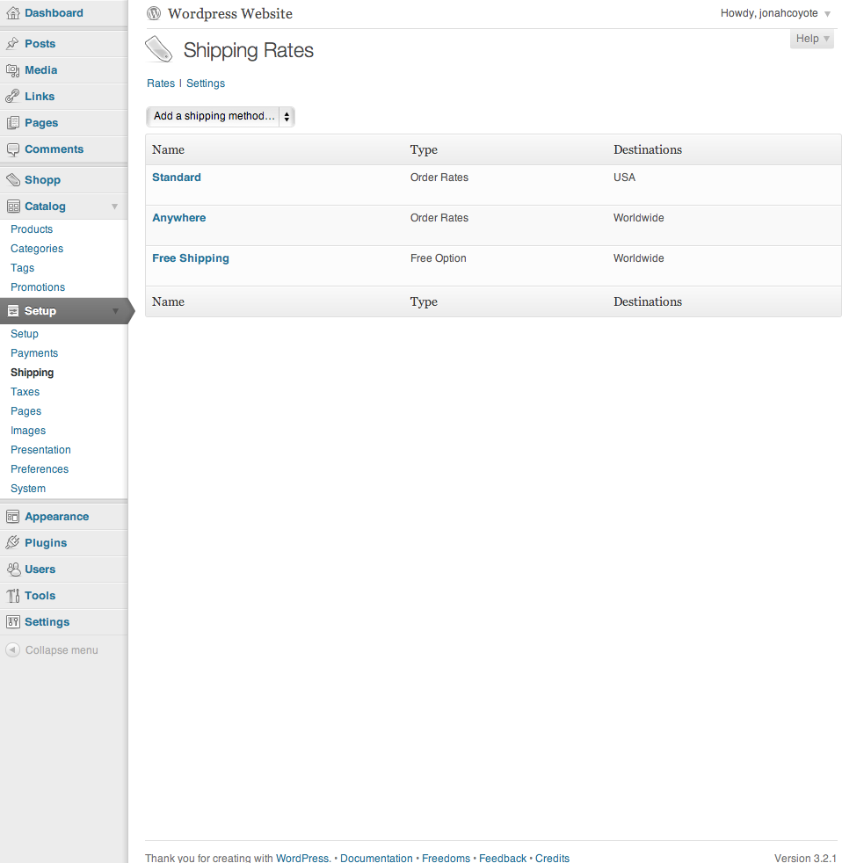Open the Presentation settings

40,450
